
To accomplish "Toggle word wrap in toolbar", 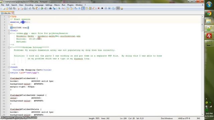I will 76,8.
